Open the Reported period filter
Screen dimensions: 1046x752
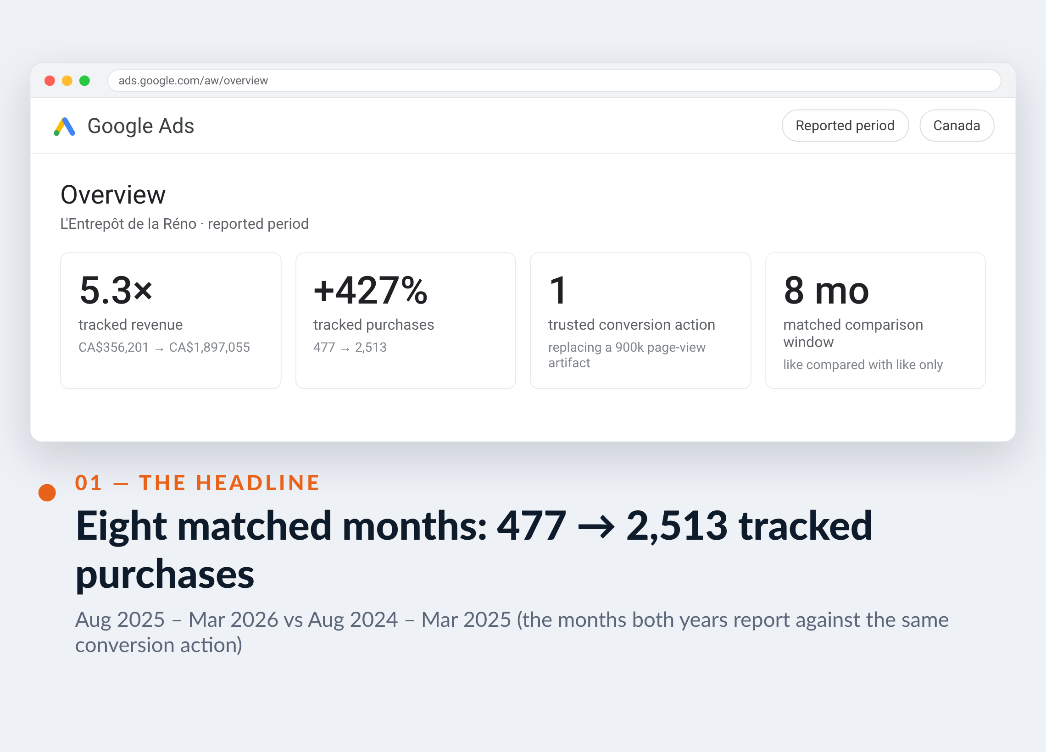click(x=845, y=126)
